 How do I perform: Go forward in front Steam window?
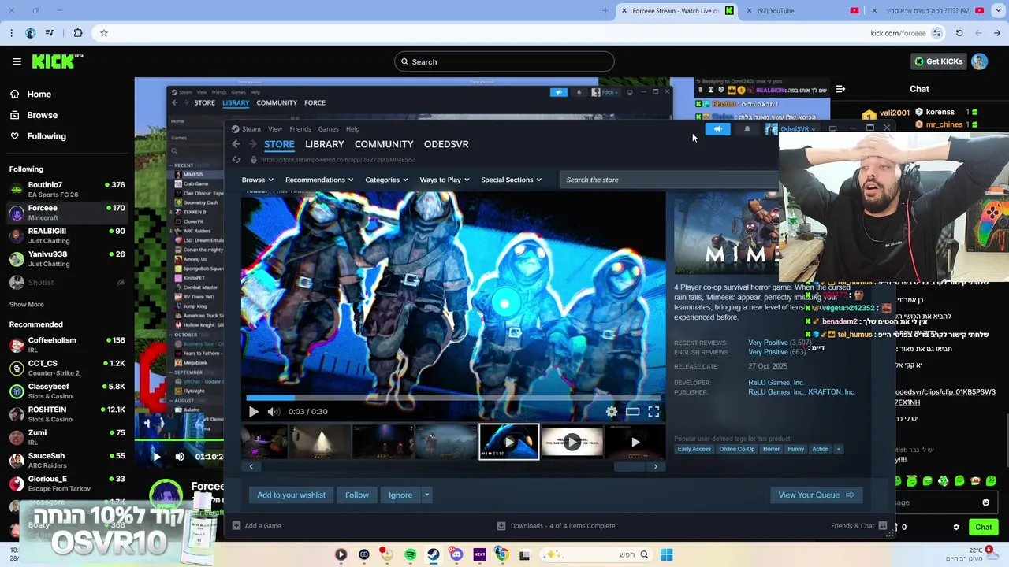pyautogui.click(x=253, y=144)
